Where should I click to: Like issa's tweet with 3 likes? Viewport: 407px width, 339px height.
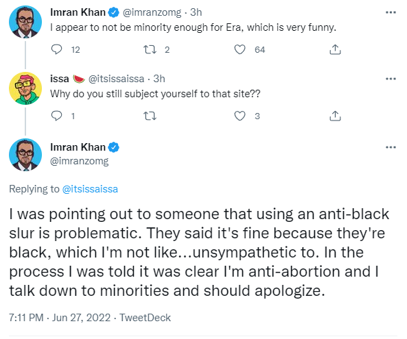[240, 116]
